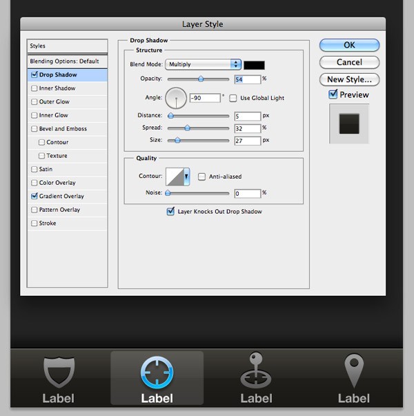Open the Stroke settings row
Image resolution: width=414 pixels, height=416 pixels.
point(68,224)
